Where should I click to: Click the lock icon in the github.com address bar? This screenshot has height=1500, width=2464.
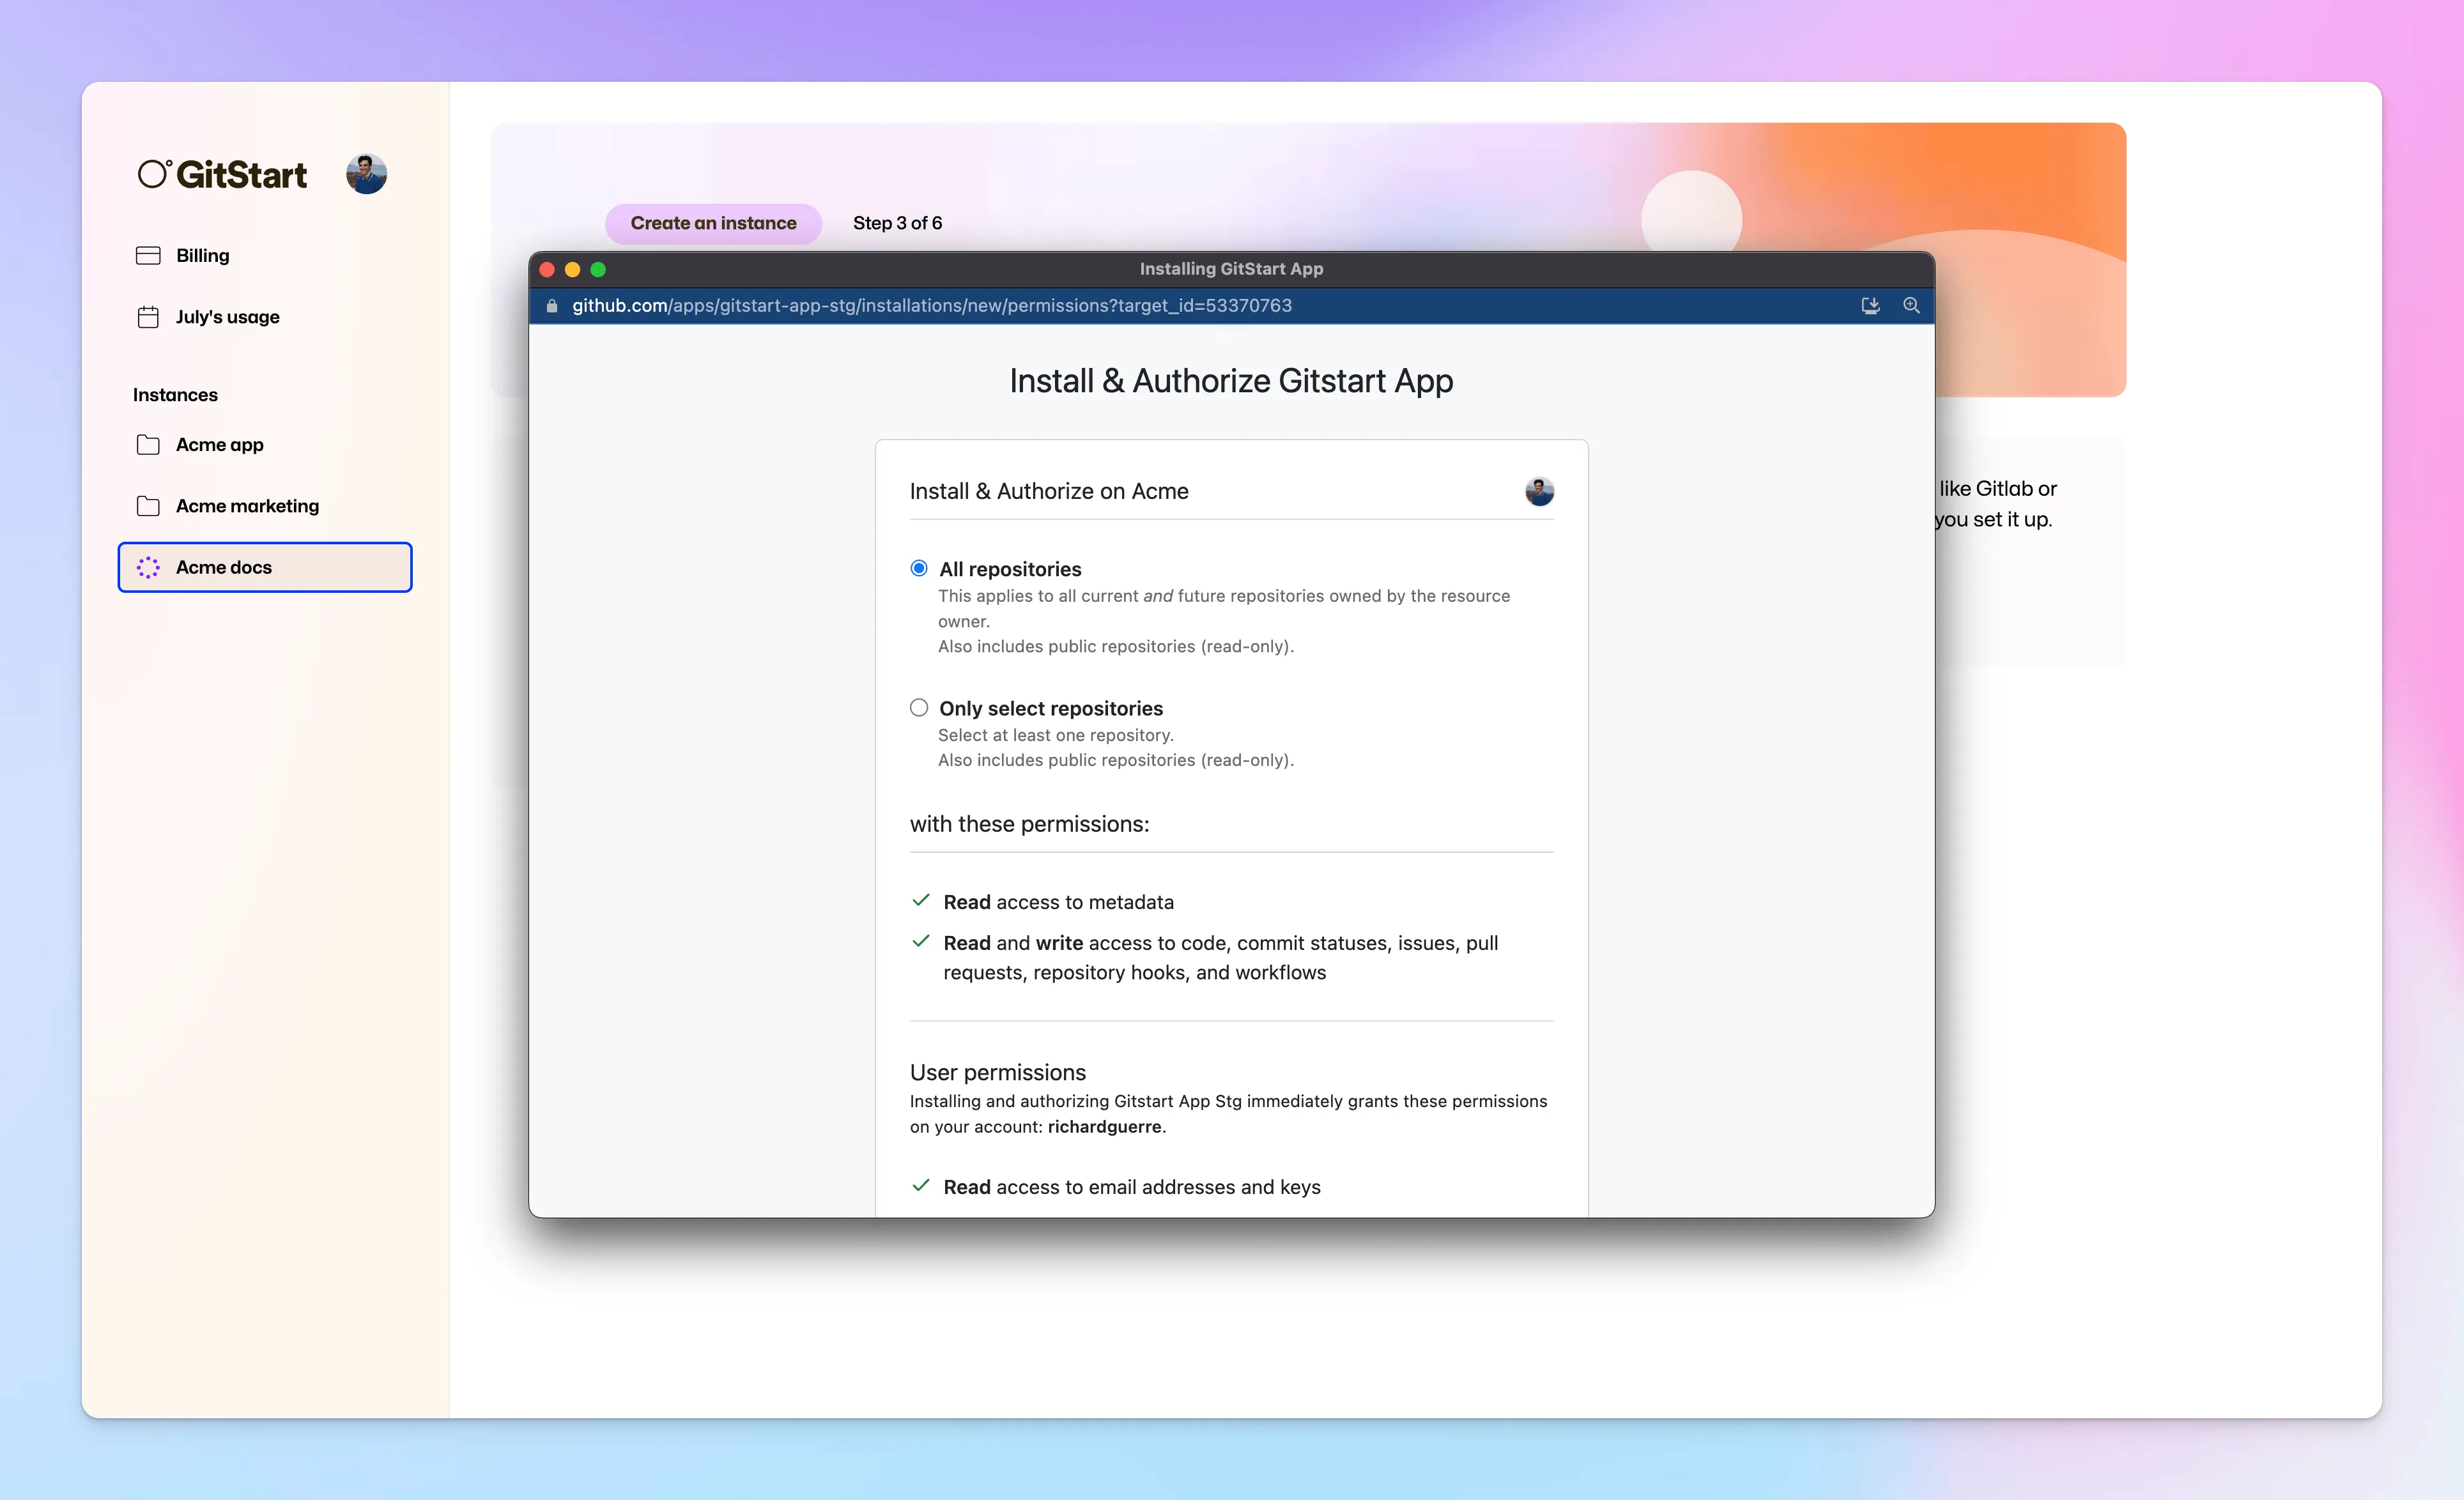551,305
